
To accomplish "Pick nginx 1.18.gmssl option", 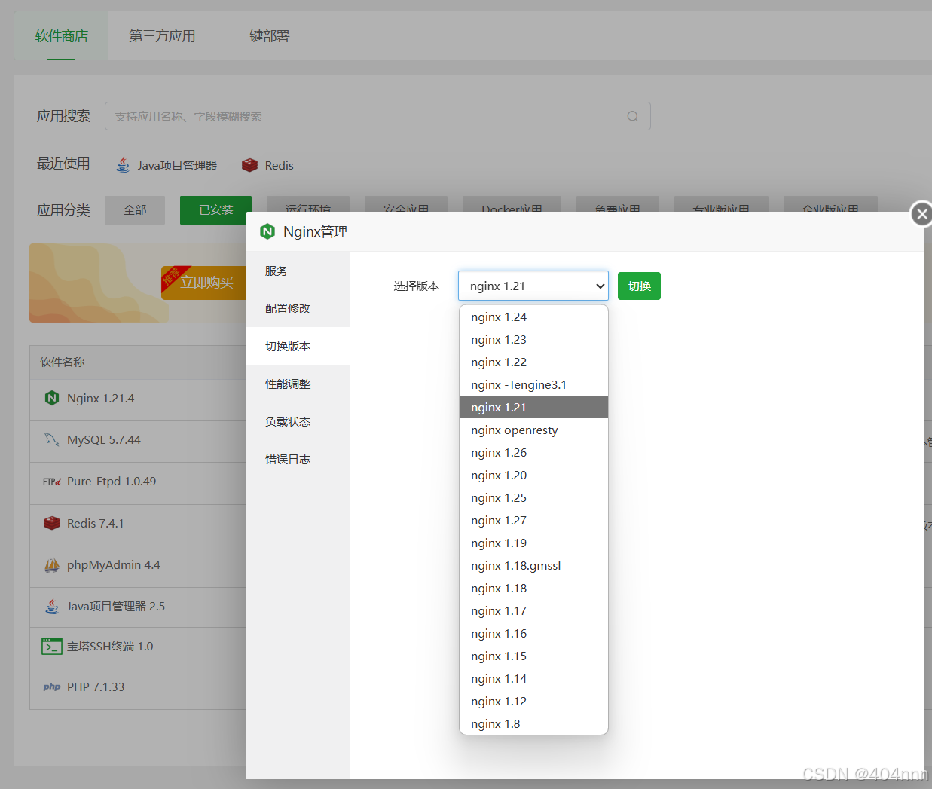I will [x=533, y=565].
